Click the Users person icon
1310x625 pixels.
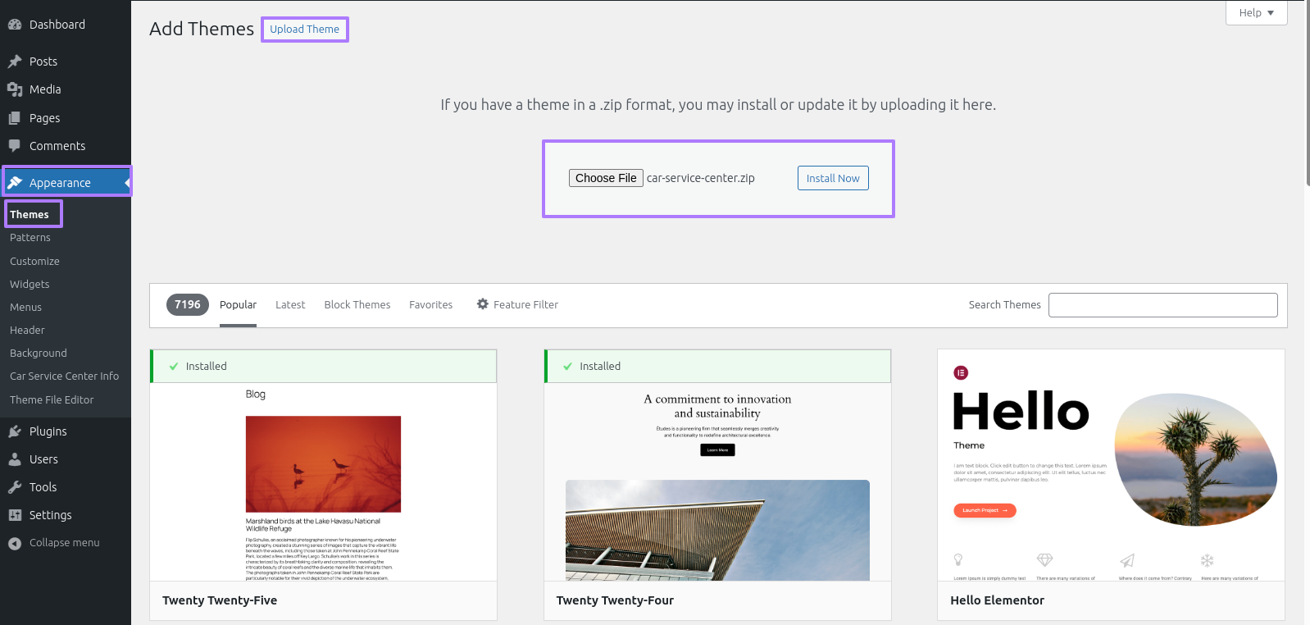coord(15,459)
